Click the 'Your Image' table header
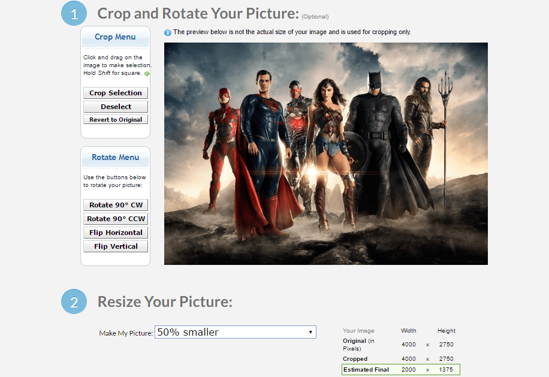549x377 pixels. pyautogui.click(x=358, y=330)
